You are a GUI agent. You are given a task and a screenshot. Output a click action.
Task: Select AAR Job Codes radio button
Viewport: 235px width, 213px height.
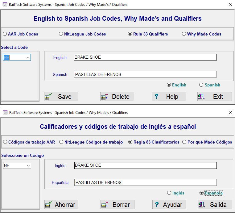20,34
